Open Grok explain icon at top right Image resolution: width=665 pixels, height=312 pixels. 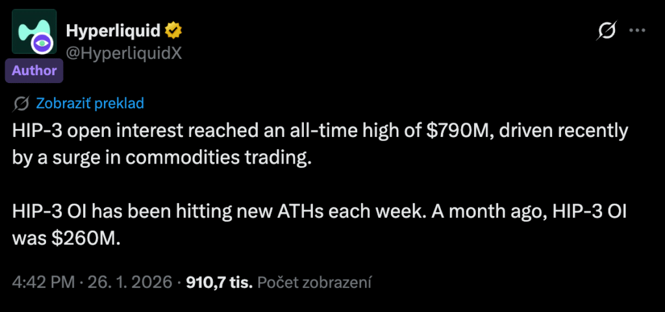(607, 30)
